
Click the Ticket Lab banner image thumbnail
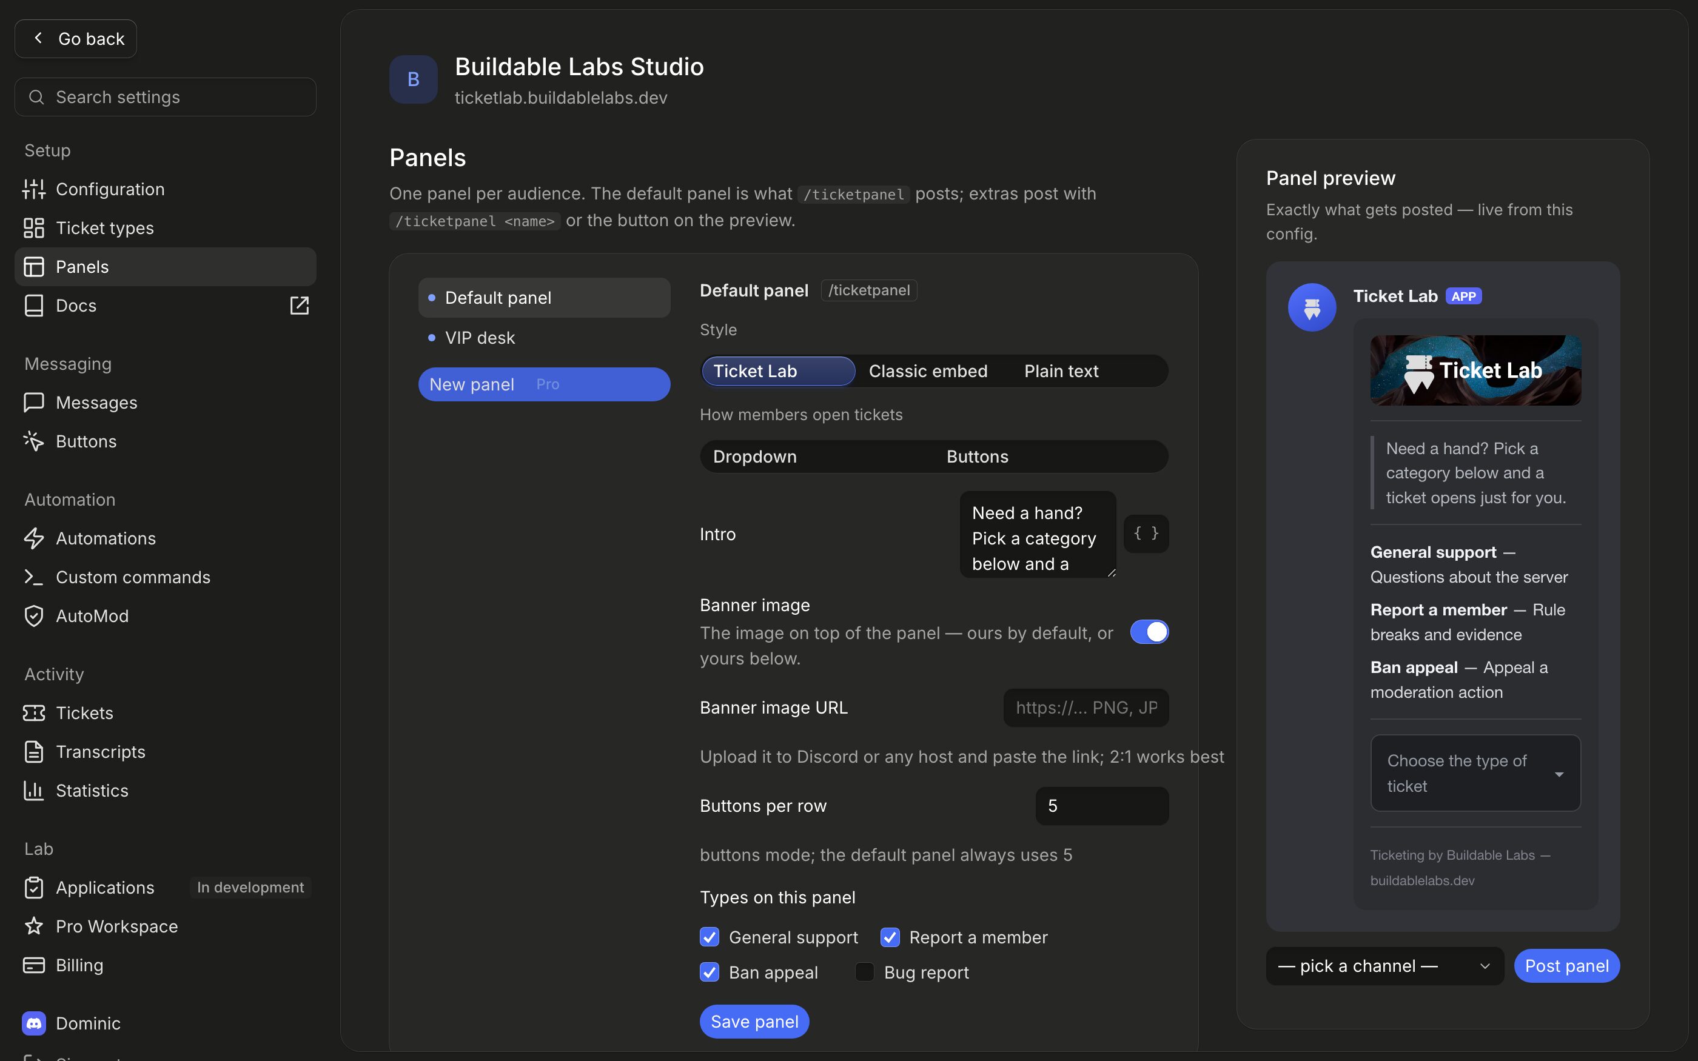[x=1475, y=370]
